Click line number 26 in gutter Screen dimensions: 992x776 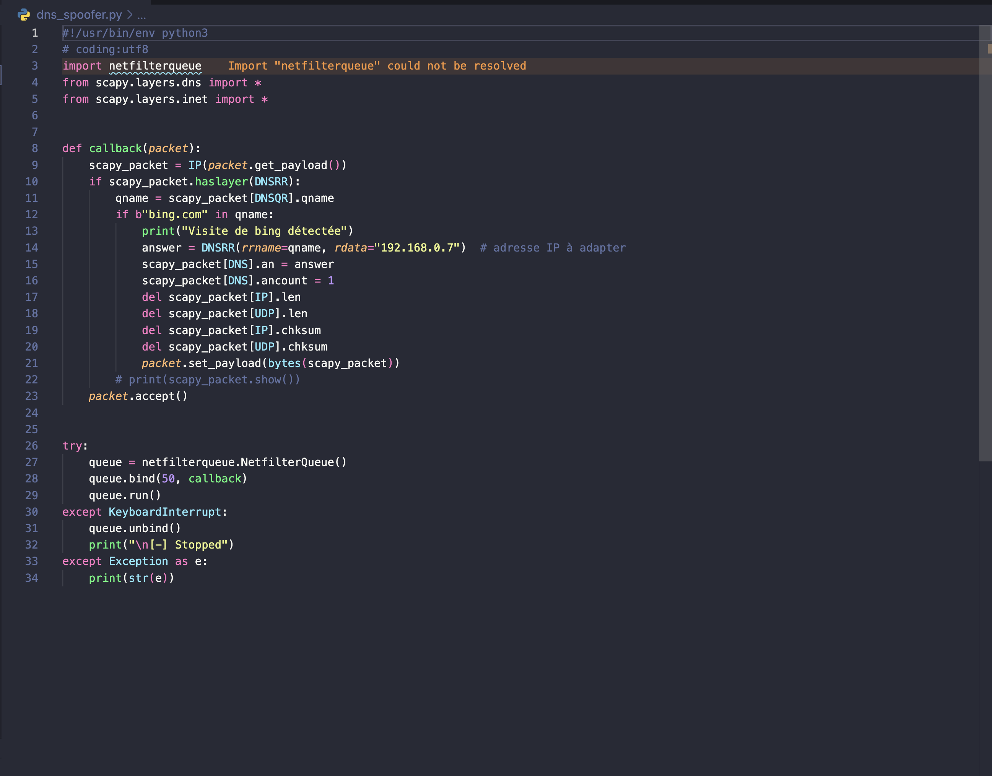coord(31,446)
